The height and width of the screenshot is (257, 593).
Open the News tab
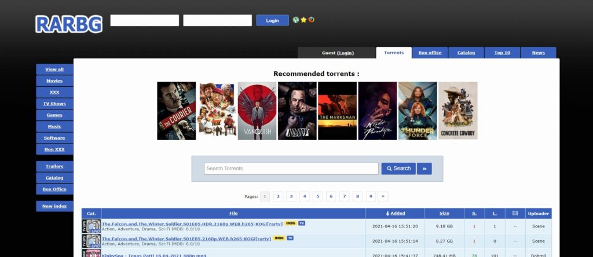539,53
